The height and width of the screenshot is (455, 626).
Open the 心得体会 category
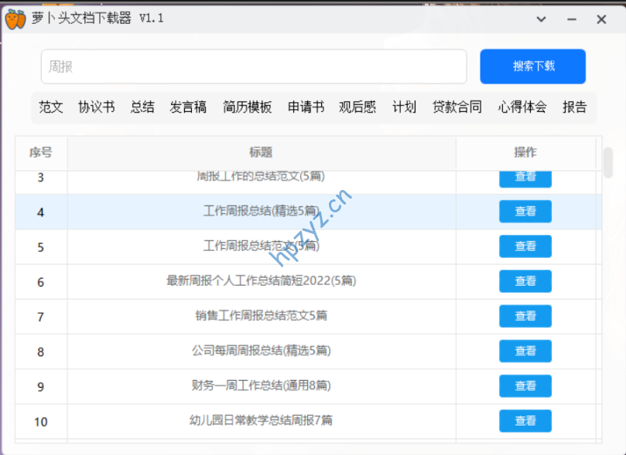click(x=522, y=107)
